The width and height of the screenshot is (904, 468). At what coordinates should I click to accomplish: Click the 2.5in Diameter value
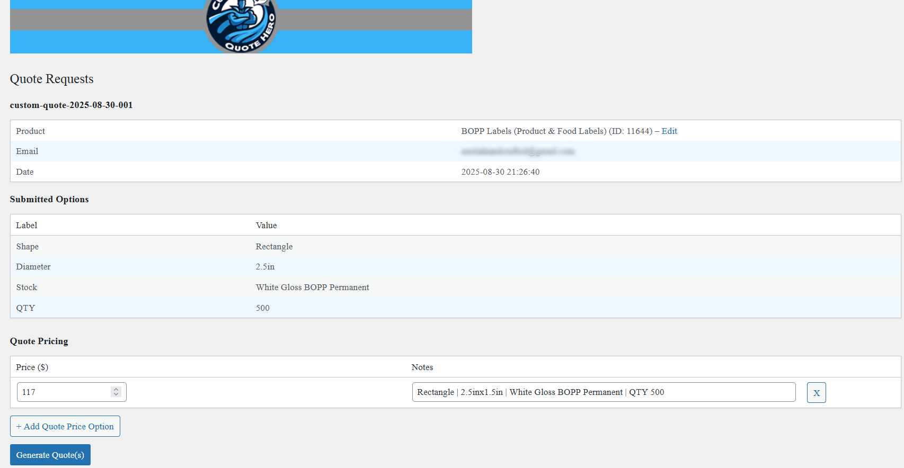pyautogui.click(x=265, y=267)
